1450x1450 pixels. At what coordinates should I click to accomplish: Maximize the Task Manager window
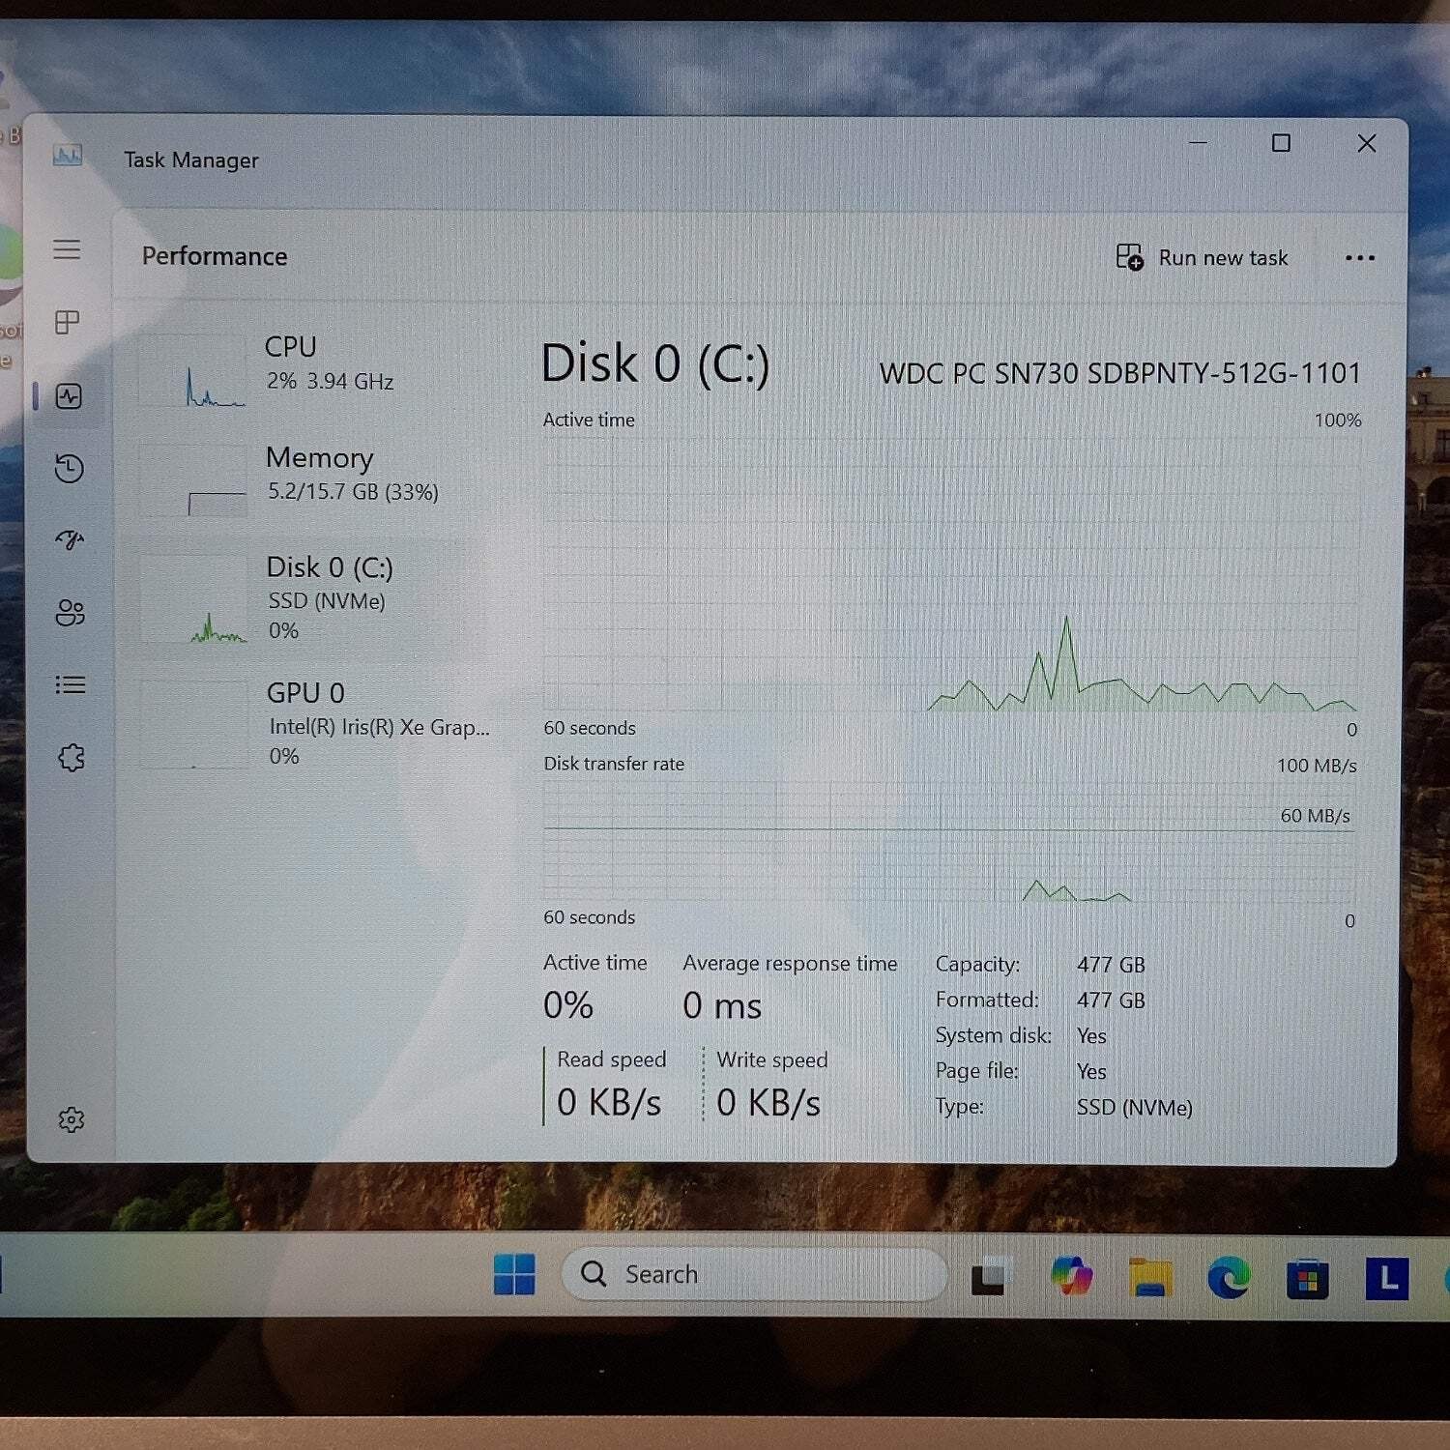1281,143
